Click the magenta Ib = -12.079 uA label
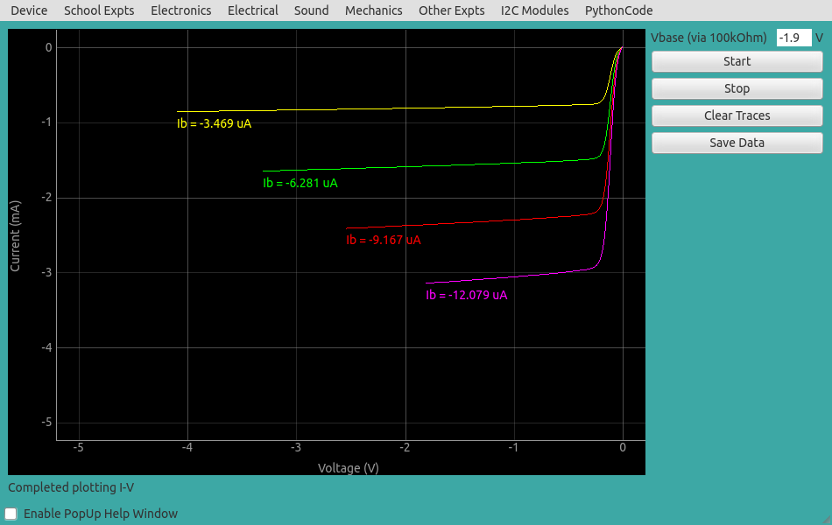 click(x=466, y=296)
